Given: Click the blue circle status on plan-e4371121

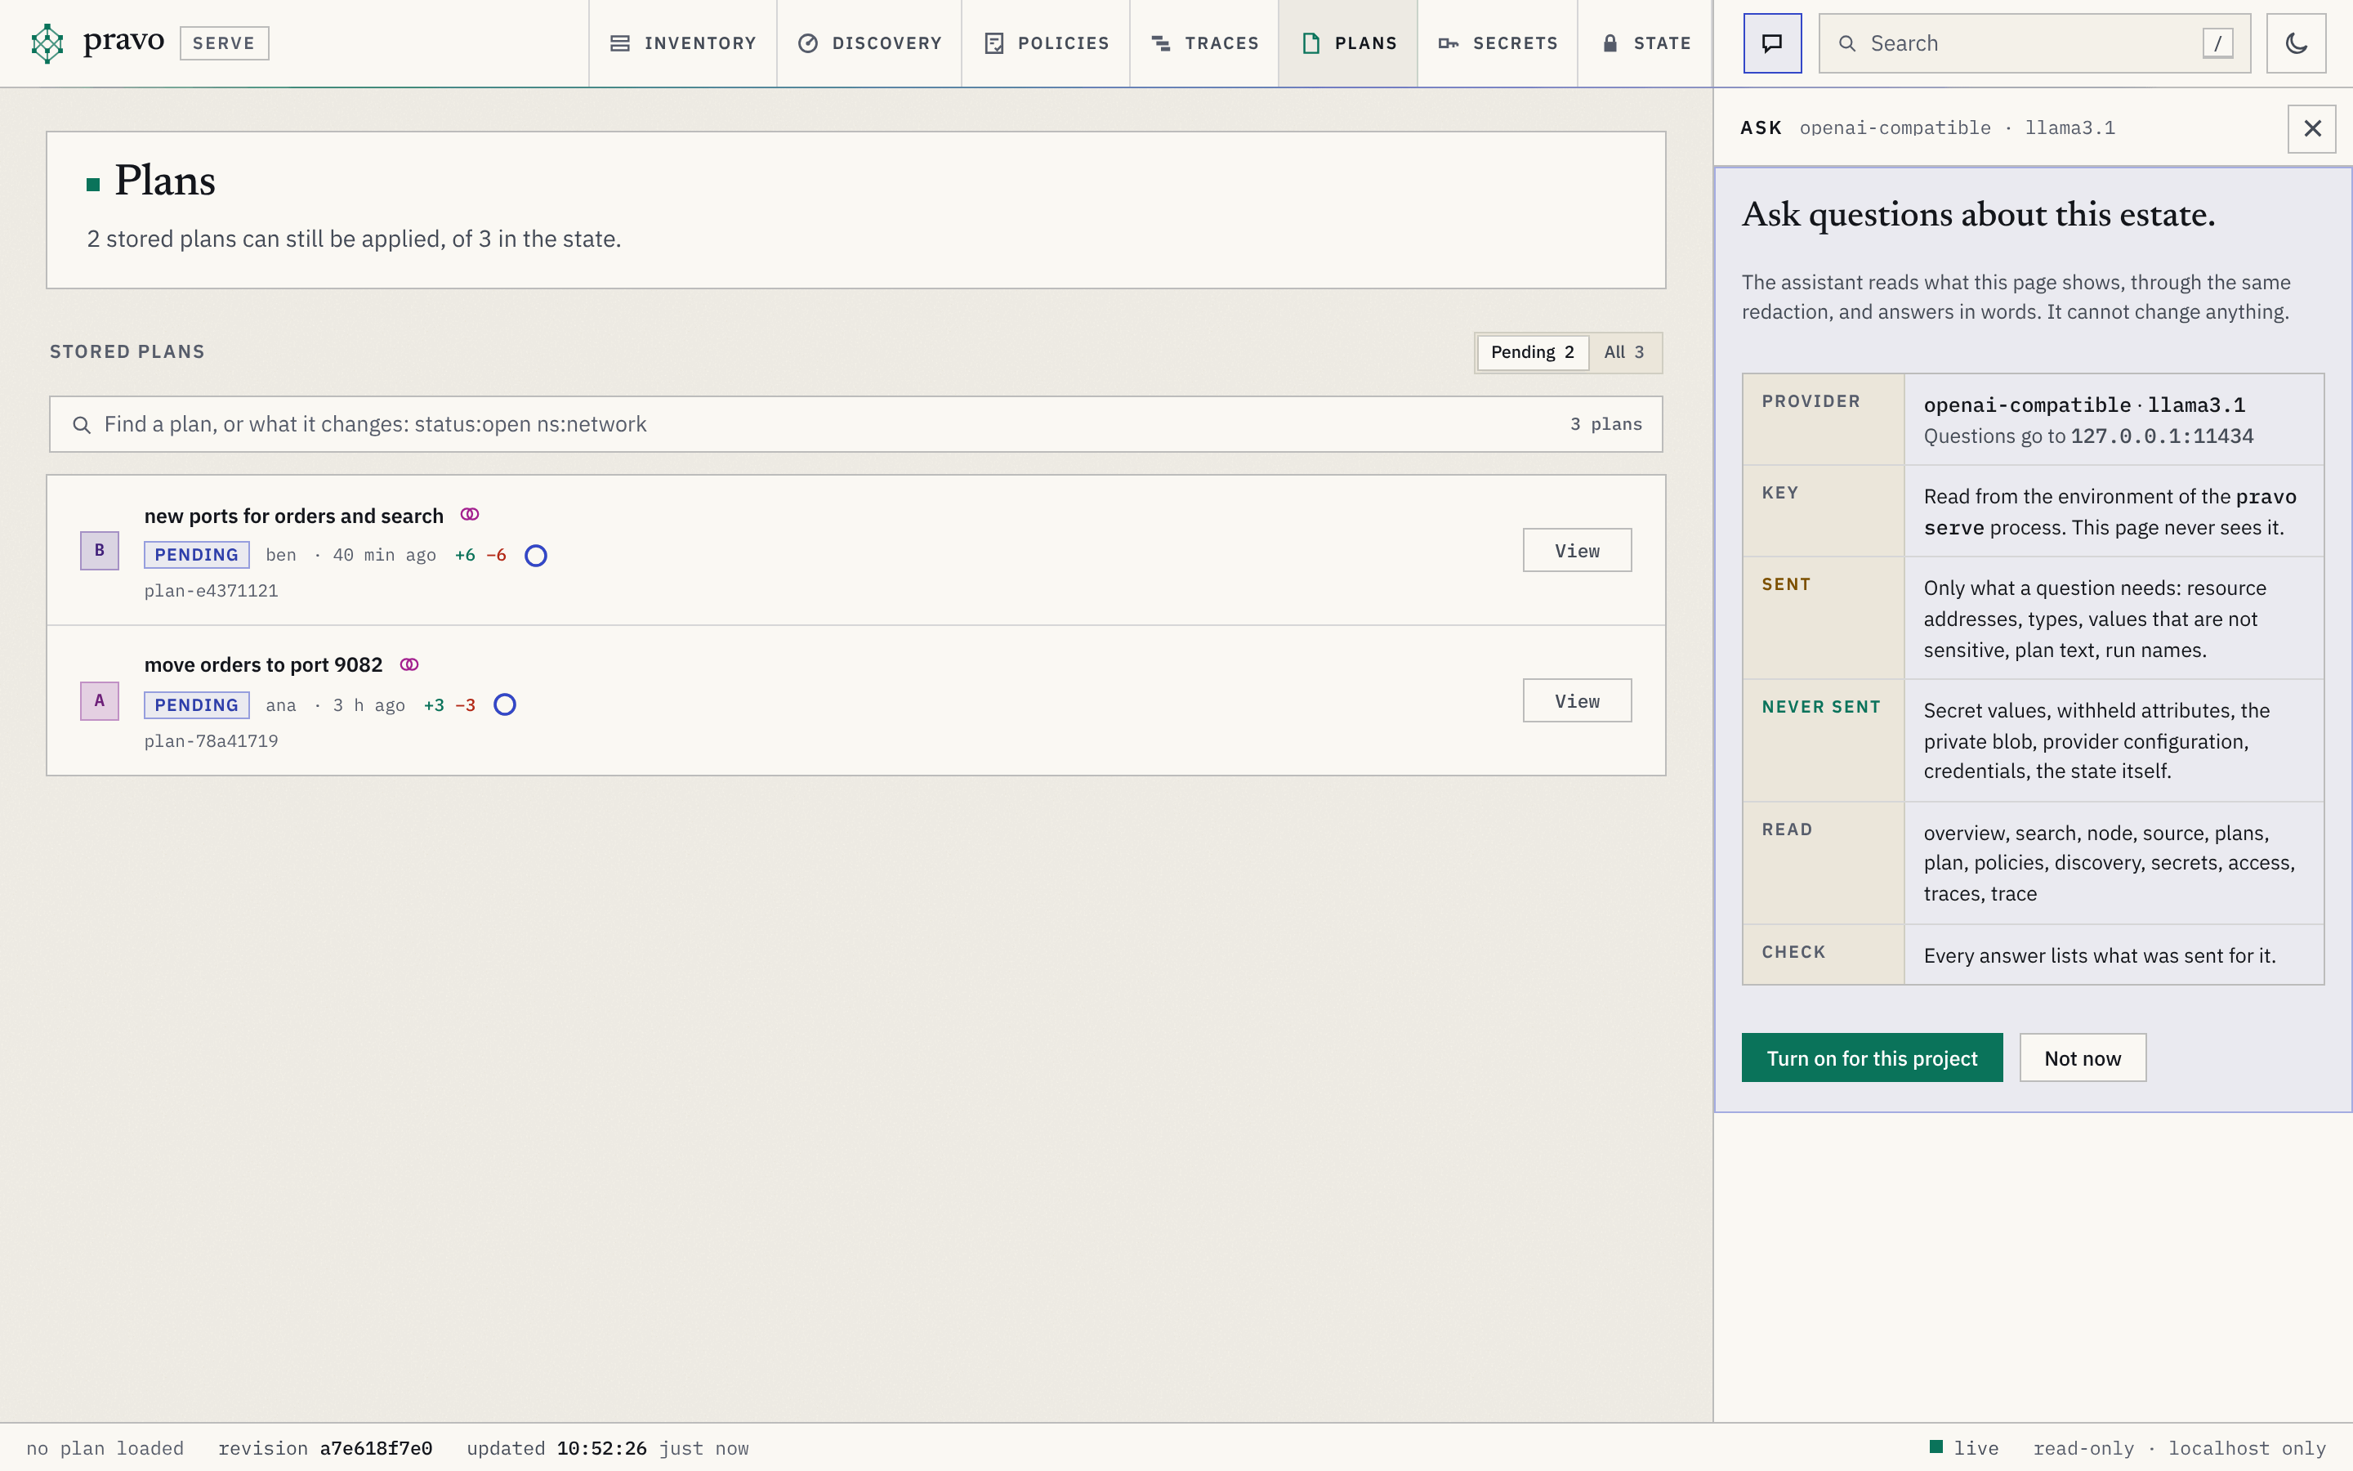Looking at the screenshot, I should pyautogui.click(x=536, y=556).
